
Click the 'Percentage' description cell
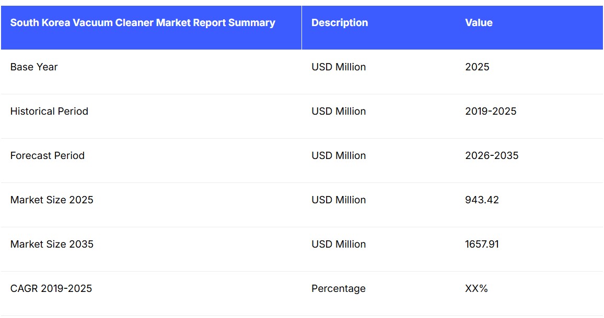[x=339, y=288]
